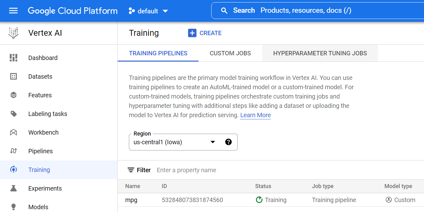Open the default project dropdown
Viewport: 424px width, 212px height.
click(148, 11)
